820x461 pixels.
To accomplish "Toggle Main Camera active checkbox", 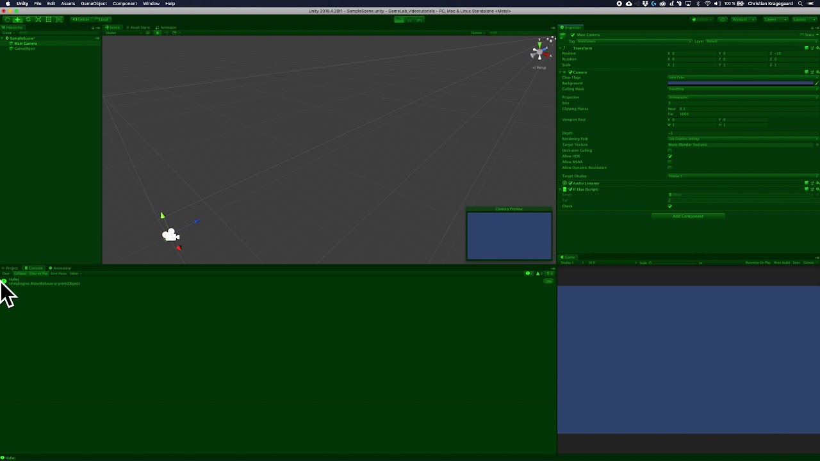I will tap(573, 35).
